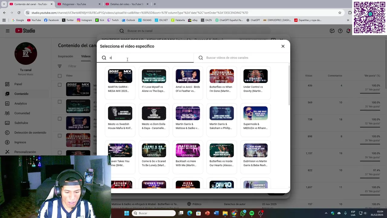This screenshot has height=218, width=387.
Task: Bookmark this page with the star icon
Action: pos(340,13)
